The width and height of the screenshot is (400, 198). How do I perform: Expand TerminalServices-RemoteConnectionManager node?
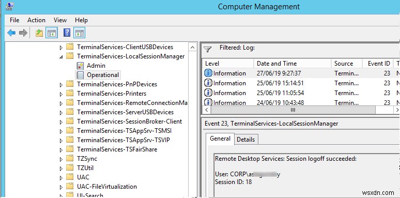pyautogui.click(x=61, y=103)
